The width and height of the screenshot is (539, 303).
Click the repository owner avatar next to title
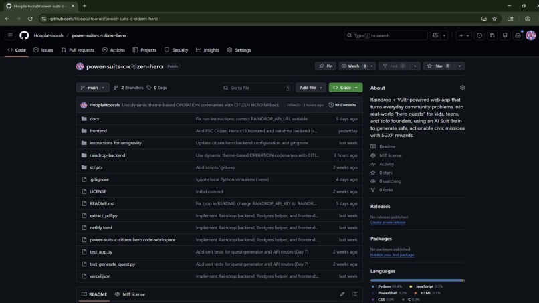(80, 66)
